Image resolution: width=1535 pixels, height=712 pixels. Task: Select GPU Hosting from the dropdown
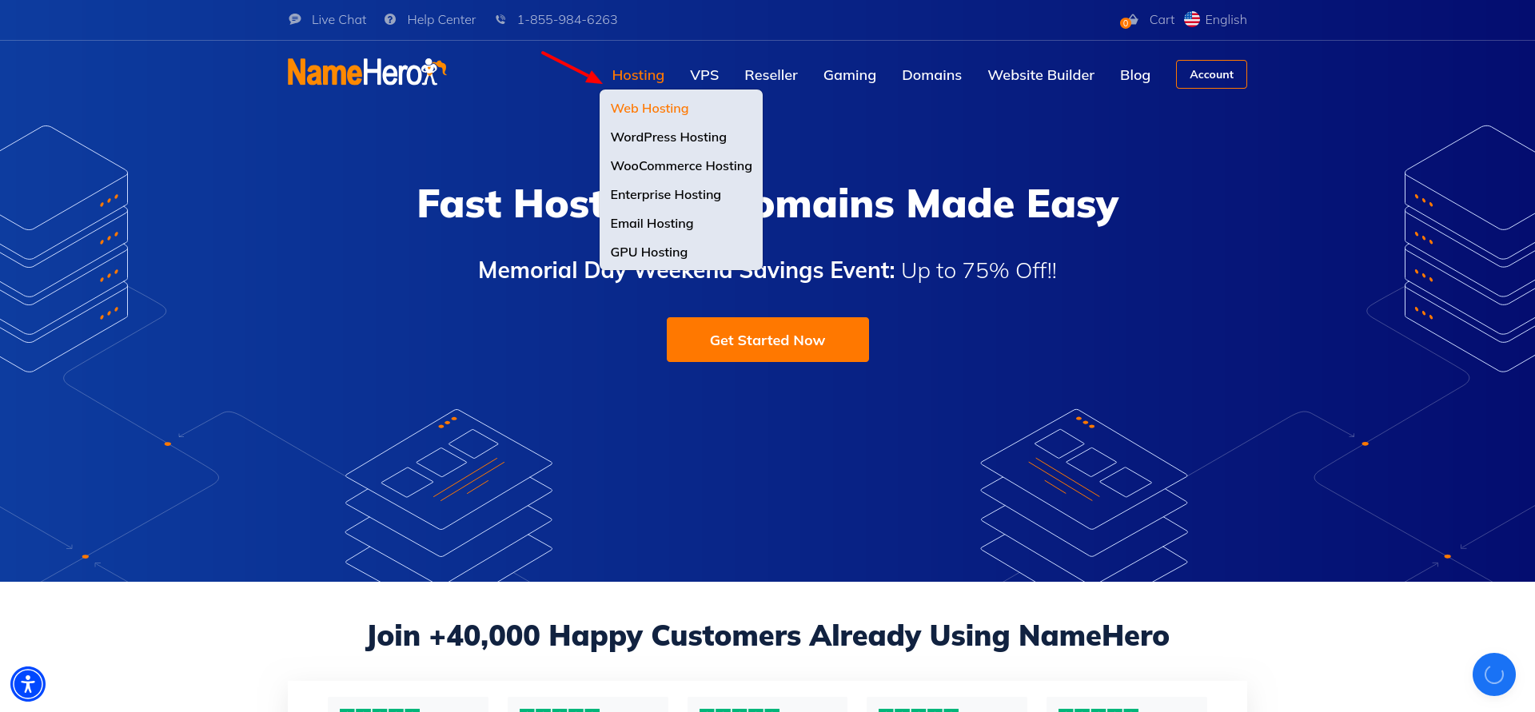pos(648,253)
